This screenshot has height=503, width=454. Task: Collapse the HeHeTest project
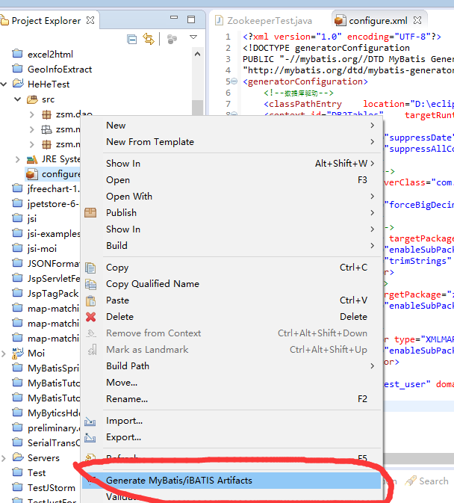point(4,84)
